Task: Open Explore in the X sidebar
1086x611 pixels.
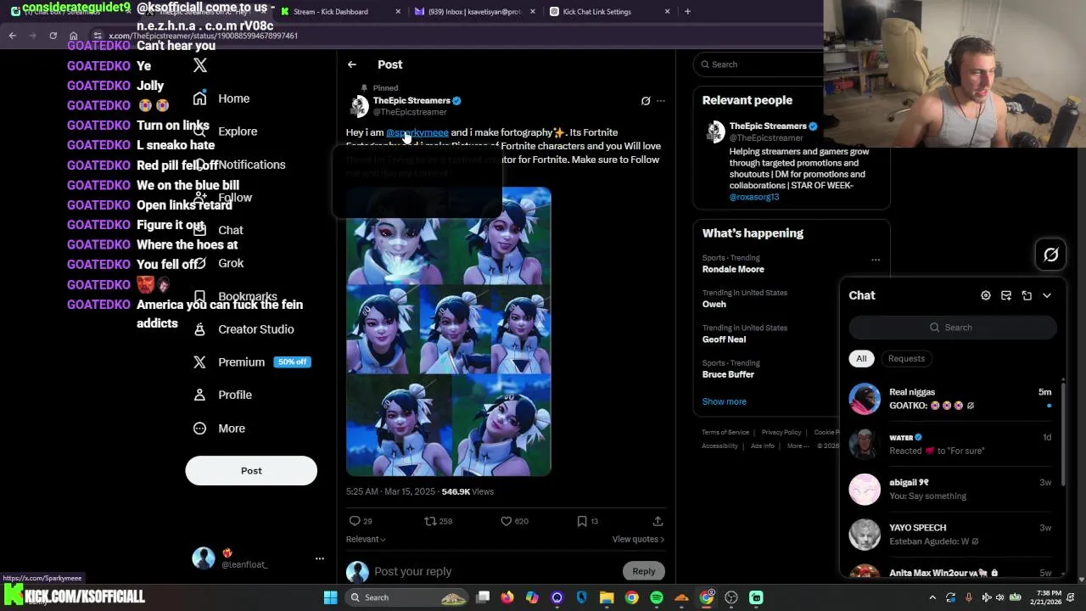Action: pos(226,132)
